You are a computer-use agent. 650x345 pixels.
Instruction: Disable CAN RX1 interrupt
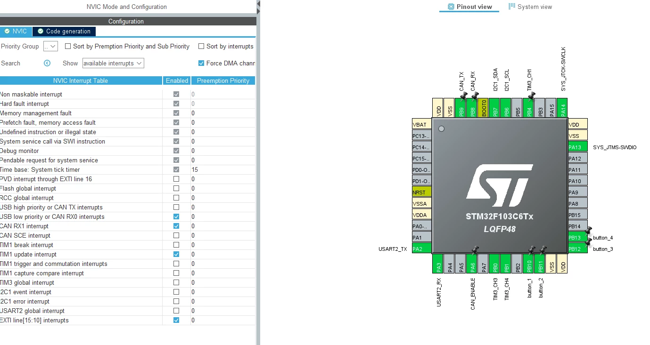tap(176, 226)
